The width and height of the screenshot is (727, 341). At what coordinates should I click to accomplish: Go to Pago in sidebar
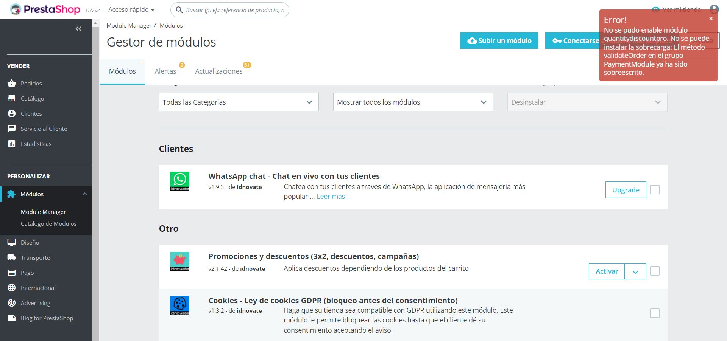(x=27, y=273)
